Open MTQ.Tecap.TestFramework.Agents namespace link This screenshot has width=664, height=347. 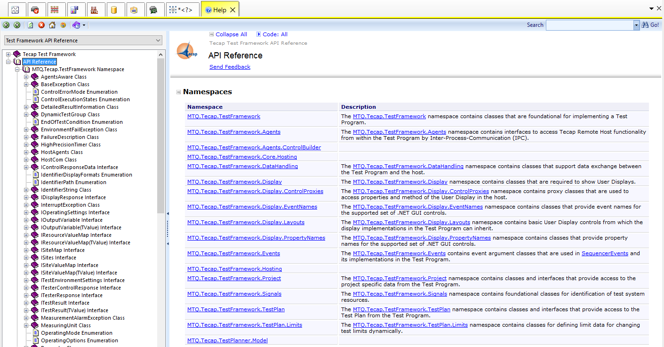pyautogui.click(x=234, y=132)
